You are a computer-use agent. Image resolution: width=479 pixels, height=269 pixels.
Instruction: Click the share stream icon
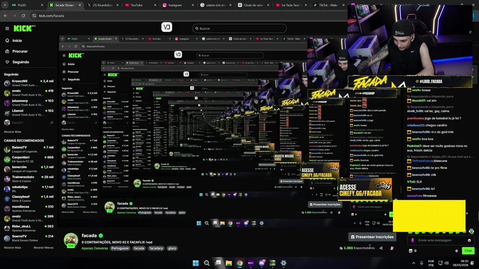point(381,248)
